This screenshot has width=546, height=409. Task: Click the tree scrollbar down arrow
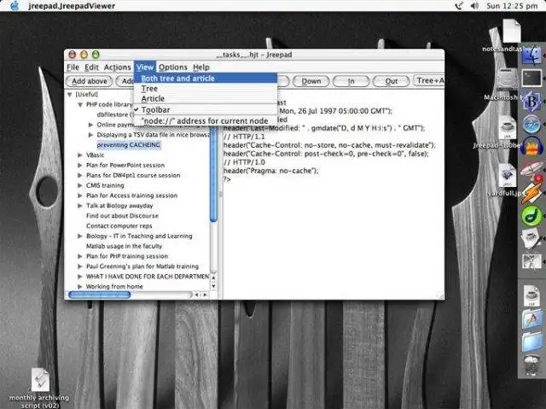coord(213,286)
